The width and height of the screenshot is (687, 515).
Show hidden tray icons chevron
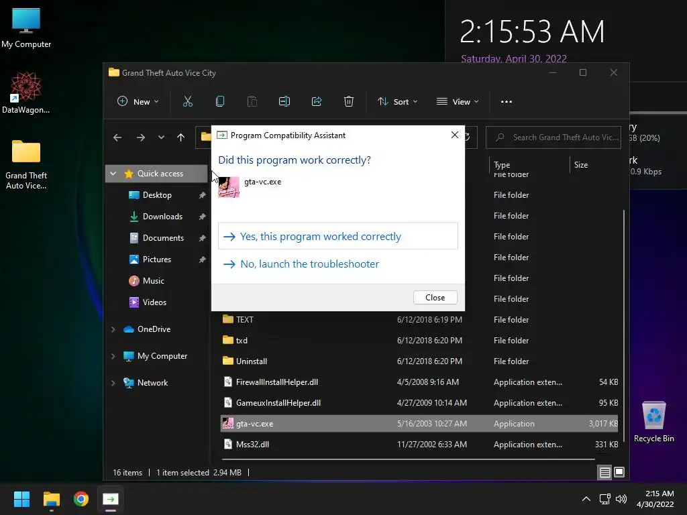pos(586,499)
